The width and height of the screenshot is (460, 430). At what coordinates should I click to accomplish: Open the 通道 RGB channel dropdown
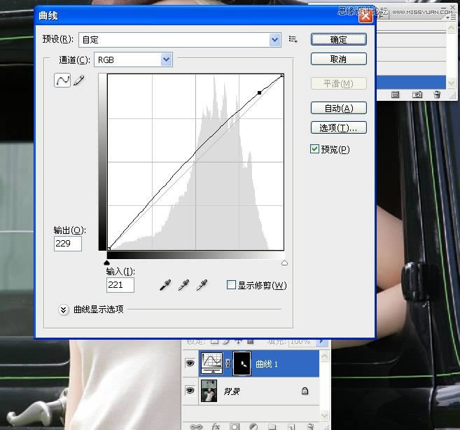tap(166, 60)
